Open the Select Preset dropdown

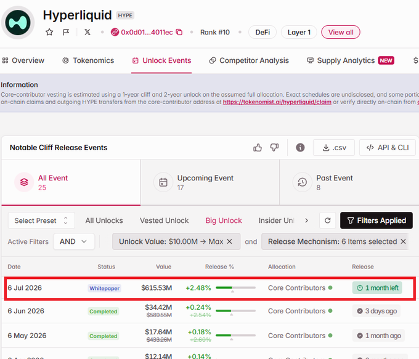[x=41, y=220]
